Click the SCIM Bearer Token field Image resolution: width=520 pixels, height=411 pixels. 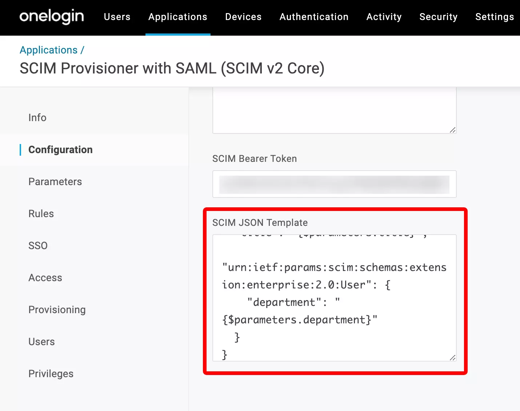[x=335, y=184]
